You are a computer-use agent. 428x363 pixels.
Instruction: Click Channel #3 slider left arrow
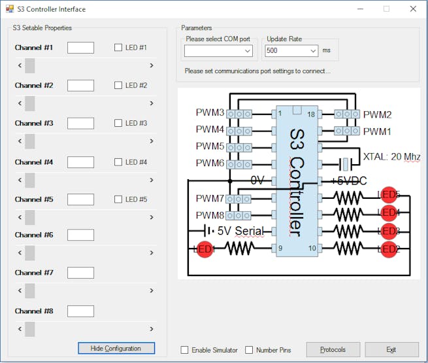tap(20, 141)
